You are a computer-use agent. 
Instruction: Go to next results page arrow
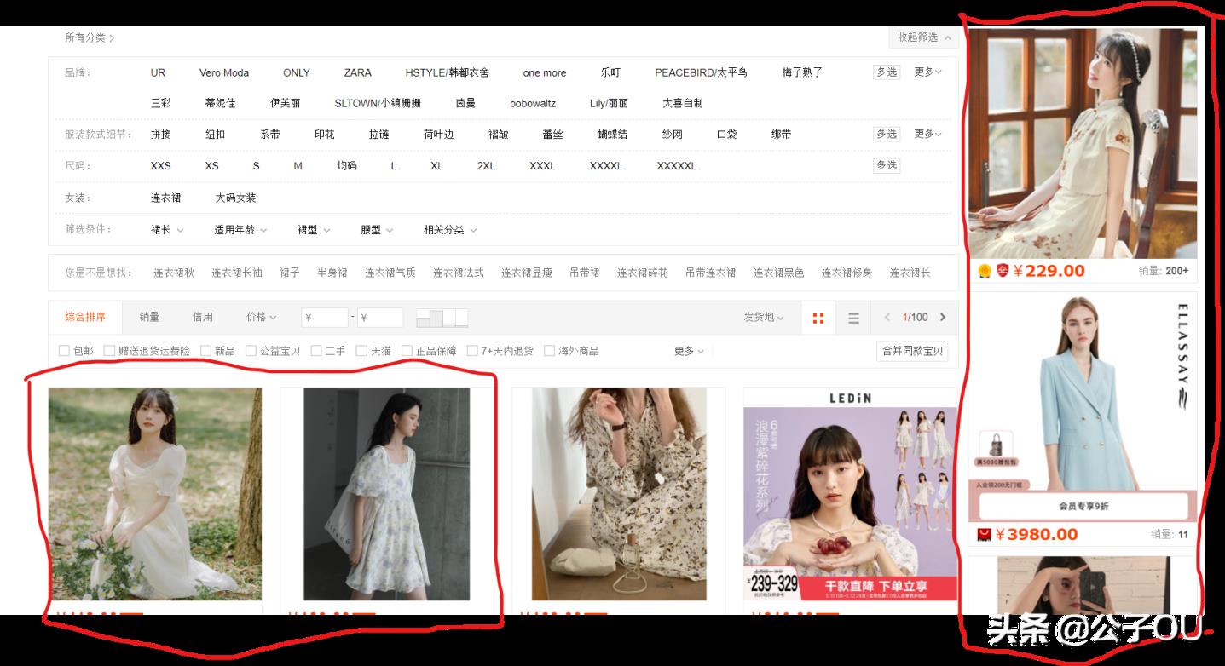pos(943,317)
